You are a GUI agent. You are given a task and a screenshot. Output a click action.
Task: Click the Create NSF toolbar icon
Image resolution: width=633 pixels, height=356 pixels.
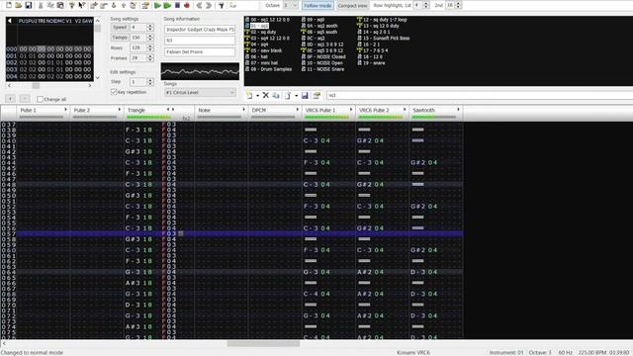(233, 5)
